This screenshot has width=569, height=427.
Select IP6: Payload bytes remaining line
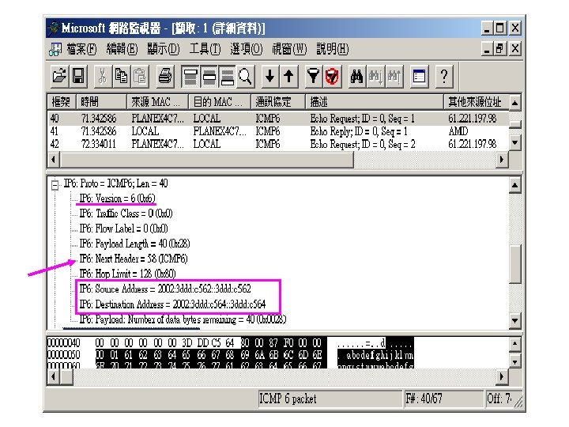183,319
